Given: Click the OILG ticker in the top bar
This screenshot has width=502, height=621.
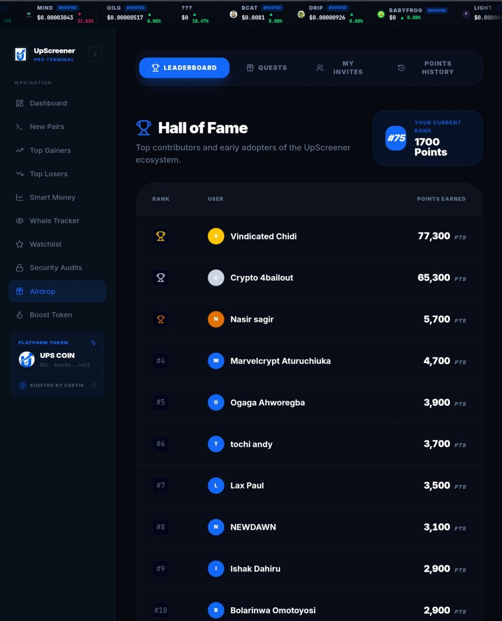Looking at the screenshot, I should click(134, 14).
